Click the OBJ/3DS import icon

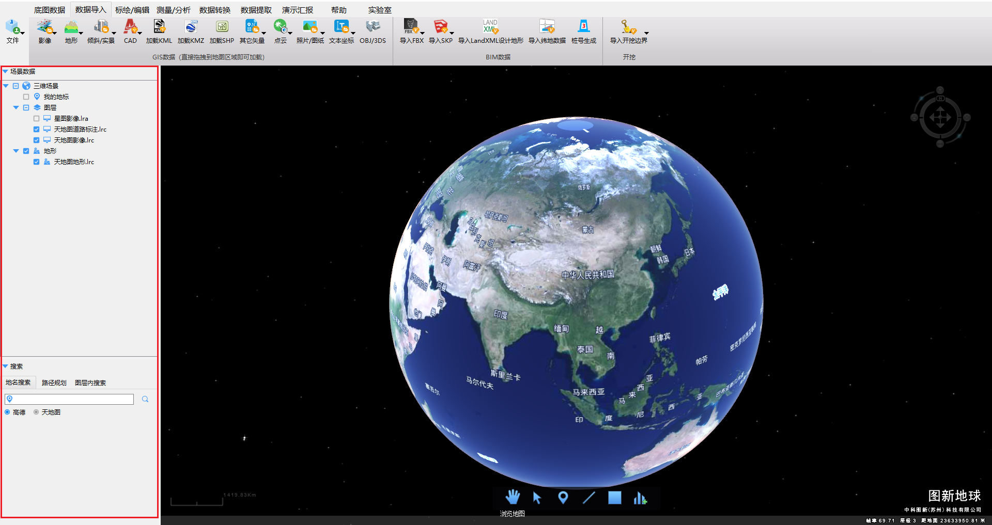coord(373,27)
